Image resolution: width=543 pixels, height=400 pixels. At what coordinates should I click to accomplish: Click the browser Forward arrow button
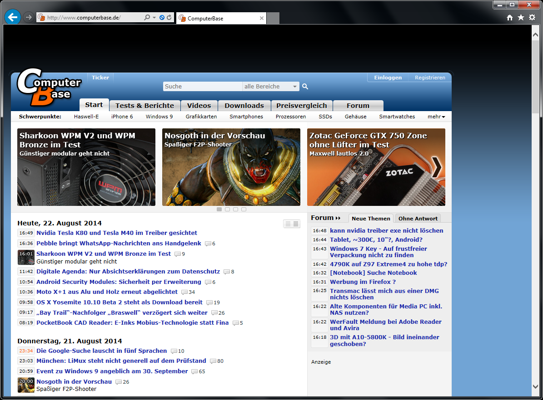coord(28,17)
